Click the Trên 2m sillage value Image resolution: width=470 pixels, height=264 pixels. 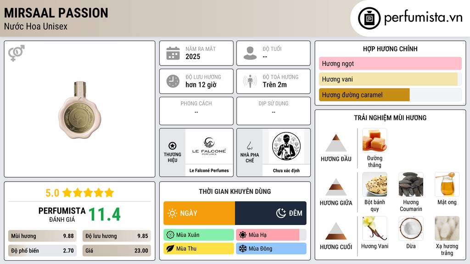click(274, 85)
